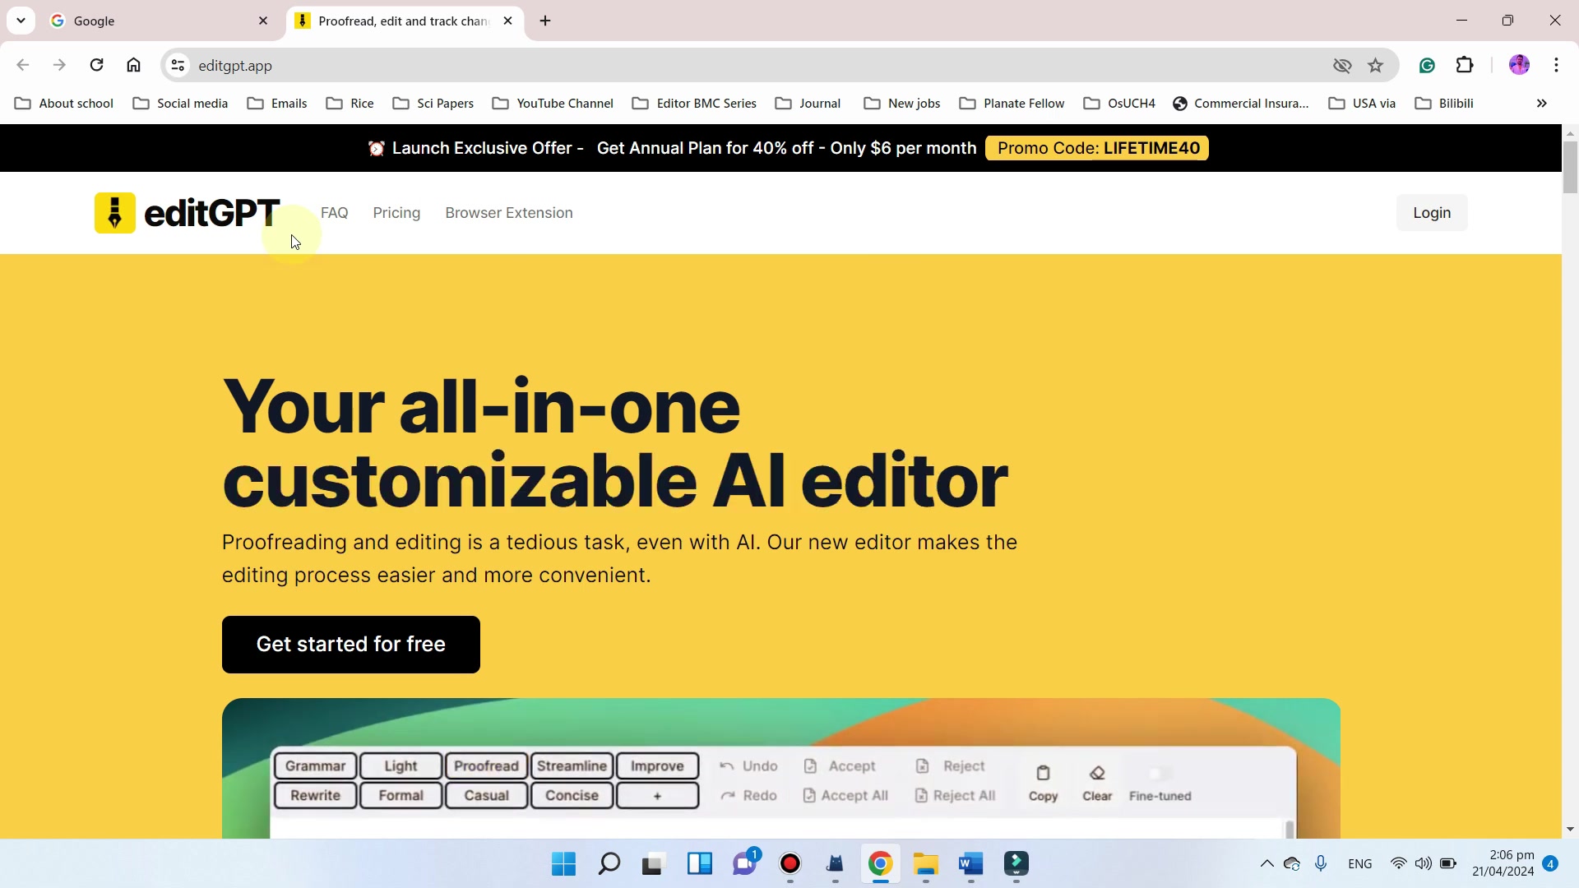Click the ENG language indicator

click(1360, 864)
